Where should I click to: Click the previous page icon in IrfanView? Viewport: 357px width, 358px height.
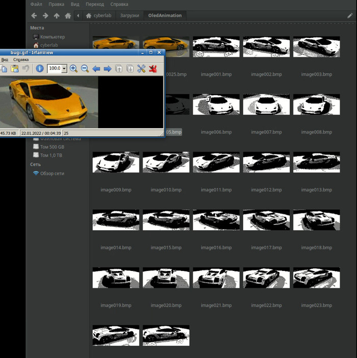tap(119, 69)
